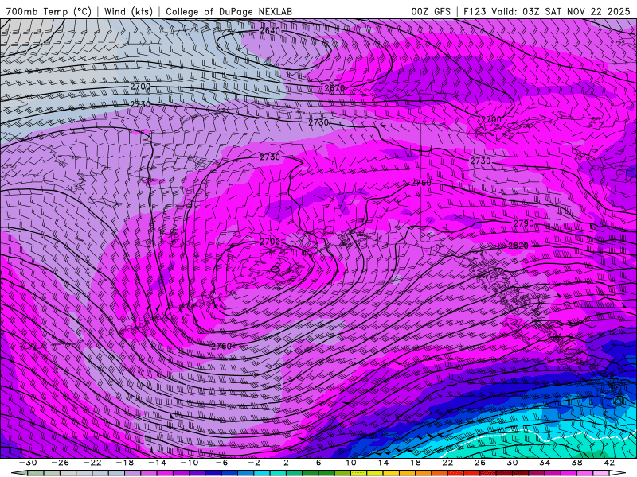Click the -14 tick on the temperature scale
637x477 pixels.
[x=157, y=463]
